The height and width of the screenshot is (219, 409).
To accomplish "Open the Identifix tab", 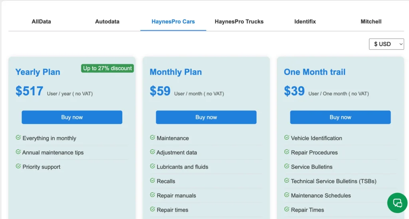I will click(305, 22).
